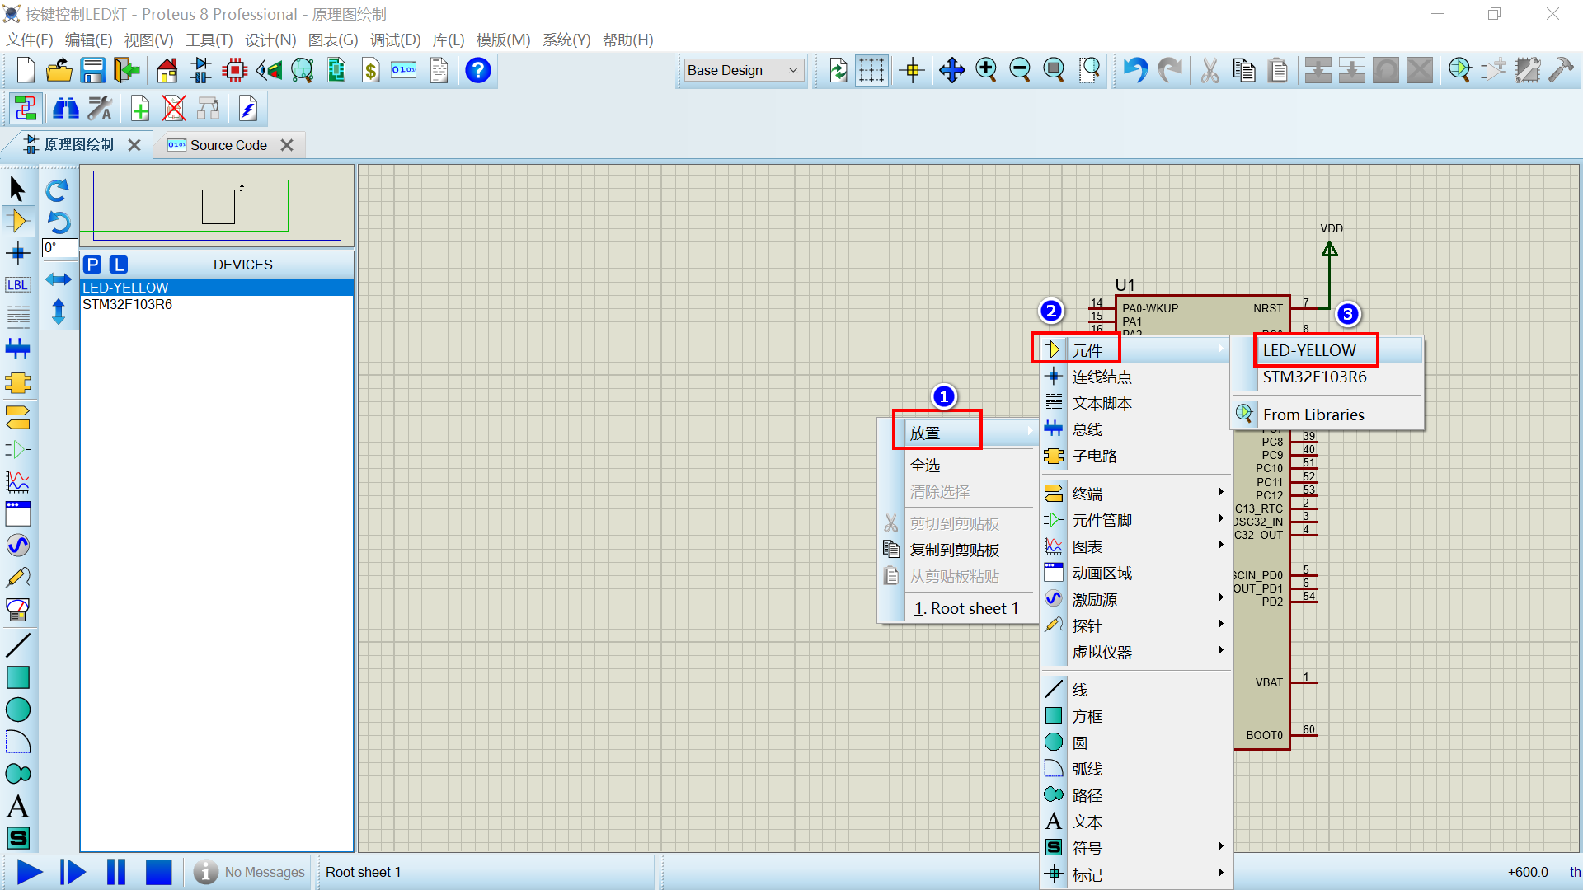Select the Junction dot mode tool

point(18,253)
